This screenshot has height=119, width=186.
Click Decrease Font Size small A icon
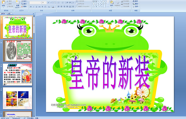(51, 3)
